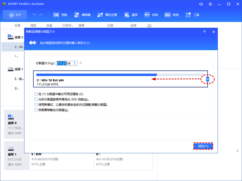Click the dialog help question mark
This screenshot has width=242, height=181.
(204, 32)
